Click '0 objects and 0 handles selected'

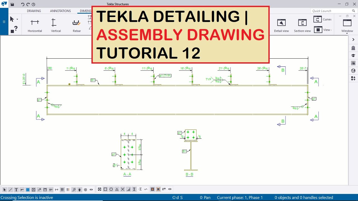304,197
